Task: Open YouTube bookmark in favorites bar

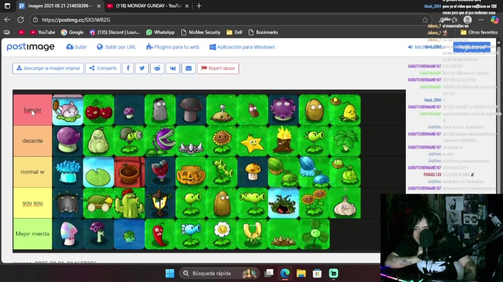Action: pos(42,32)
